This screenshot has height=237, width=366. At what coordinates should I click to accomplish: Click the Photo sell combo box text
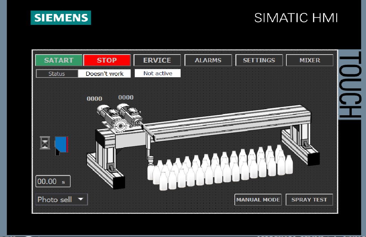(x=55, y=200)
